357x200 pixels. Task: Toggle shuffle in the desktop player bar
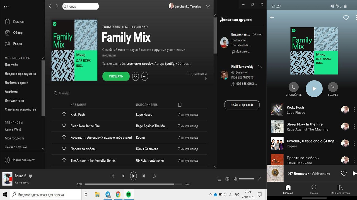coord(112,176)
